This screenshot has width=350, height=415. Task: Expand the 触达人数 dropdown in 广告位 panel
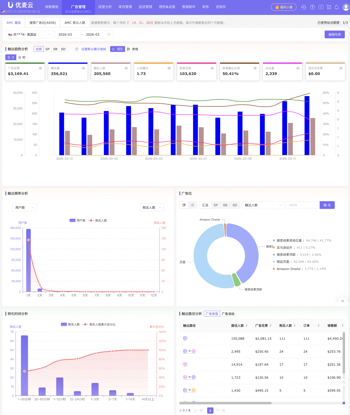tap(263, 205)
